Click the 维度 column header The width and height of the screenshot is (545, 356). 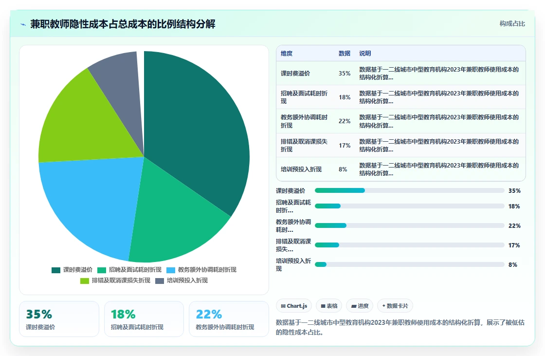tap(287, 53)
